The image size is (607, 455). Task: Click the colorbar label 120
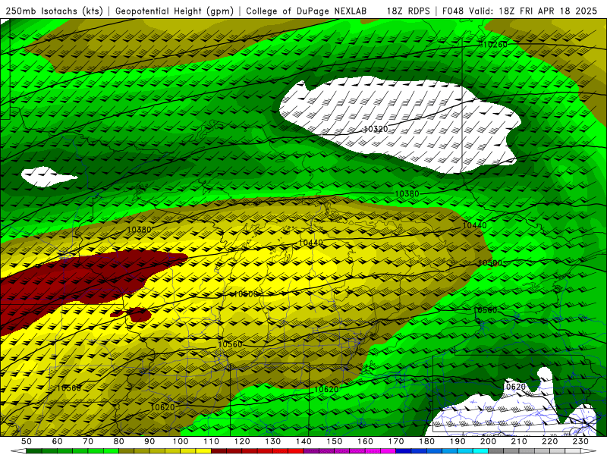click(242, 441)
